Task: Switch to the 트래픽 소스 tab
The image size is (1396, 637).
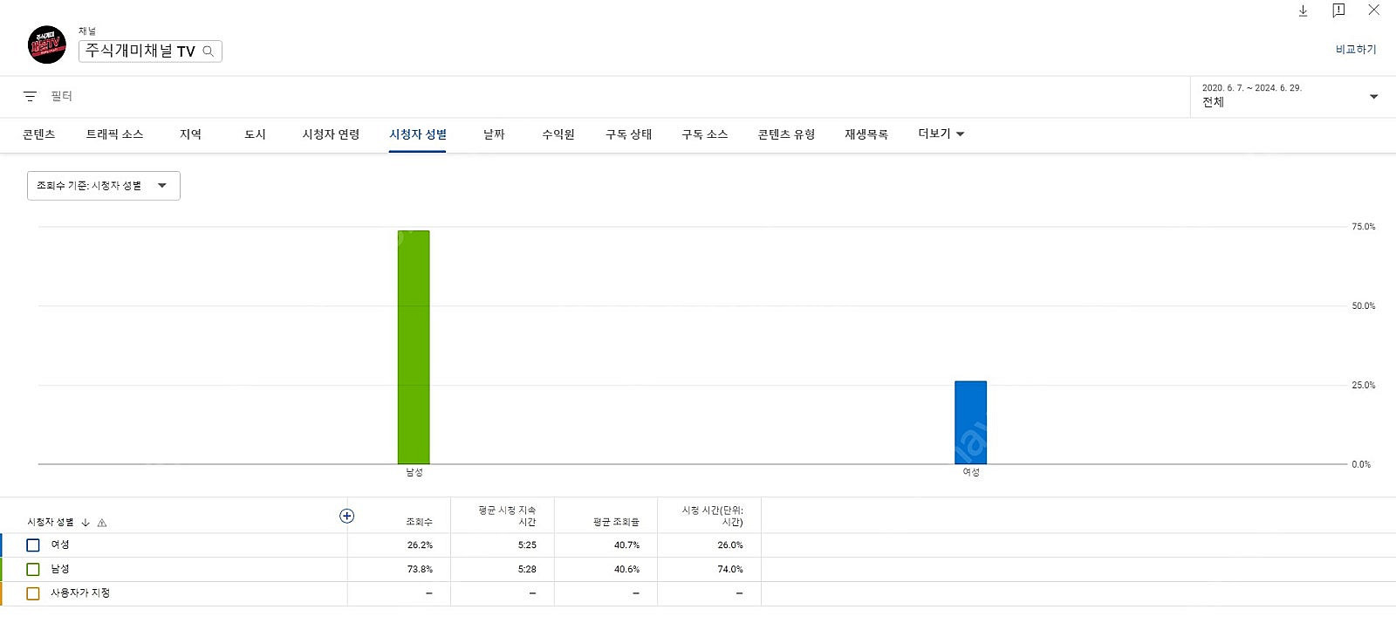Action: 114,134
